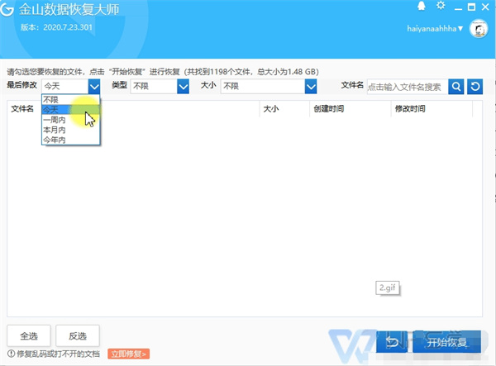Click the back arrow button

[x=392, y=342]
